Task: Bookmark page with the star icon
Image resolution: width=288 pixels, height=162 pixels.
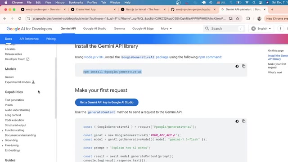Action: point(238,18)
